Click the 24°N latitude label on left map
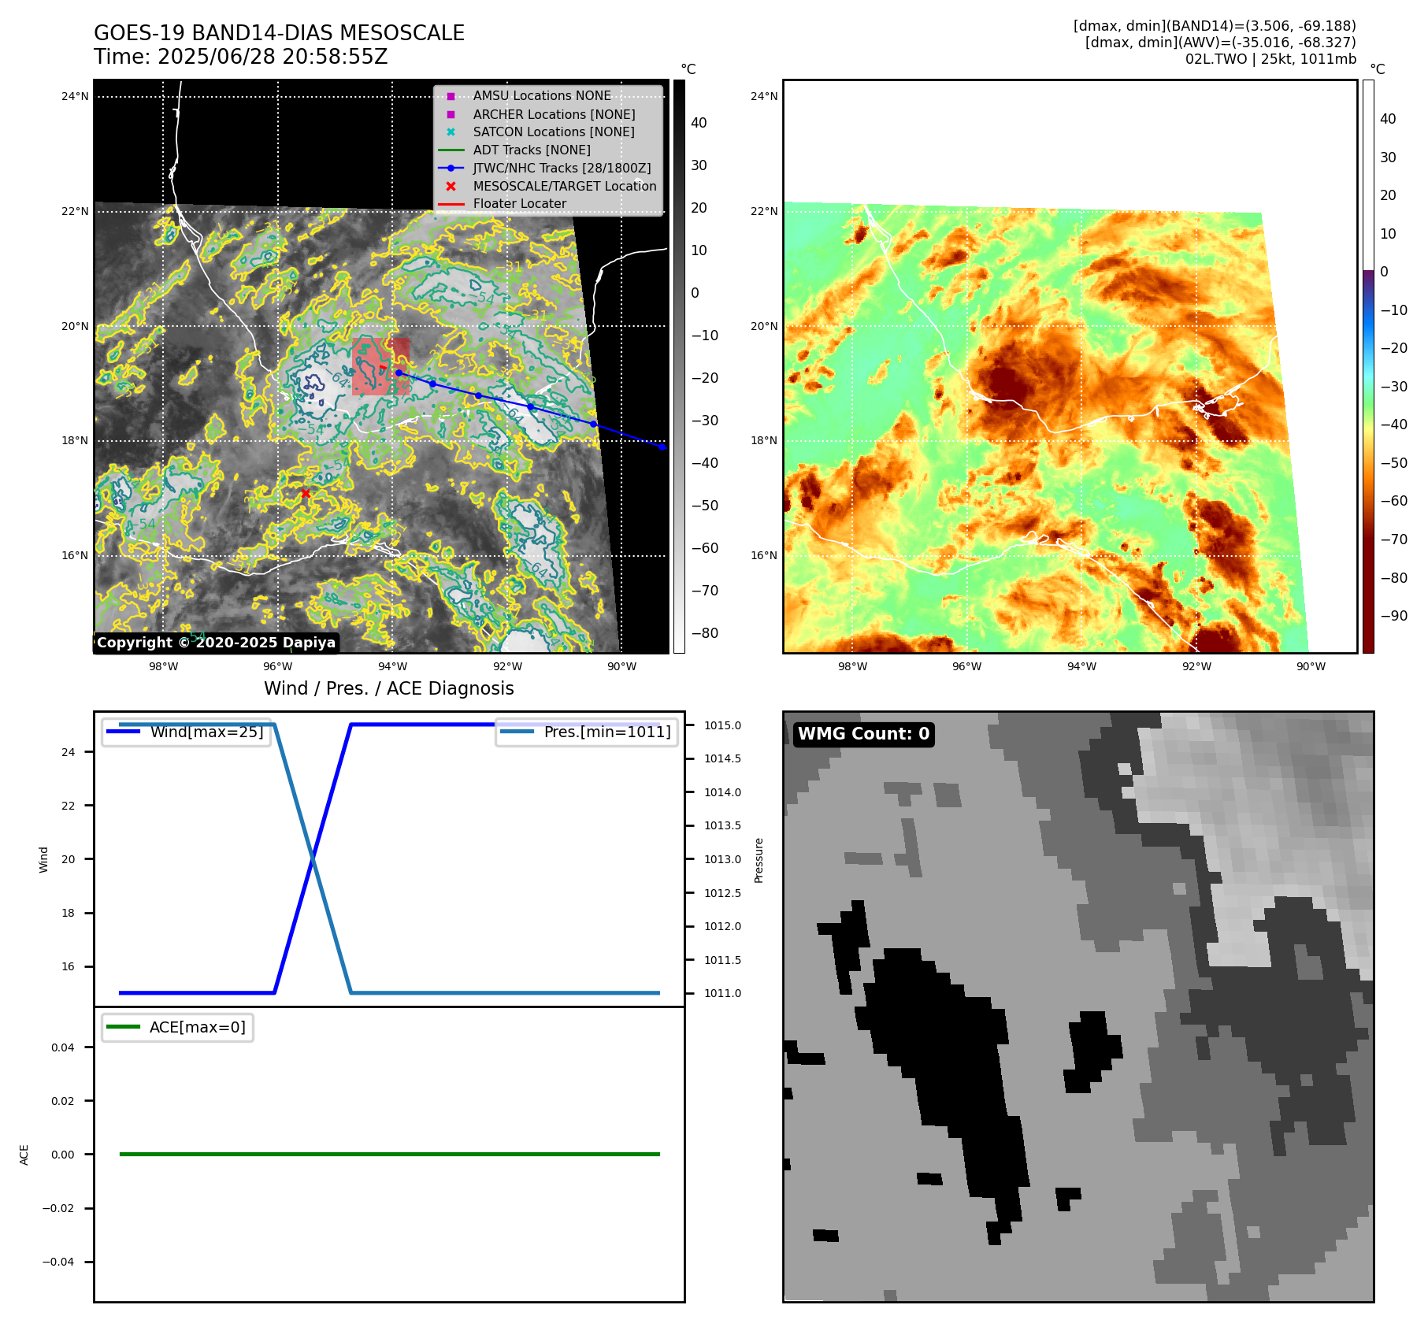Screen dimensions: 1428x1331 76,97
